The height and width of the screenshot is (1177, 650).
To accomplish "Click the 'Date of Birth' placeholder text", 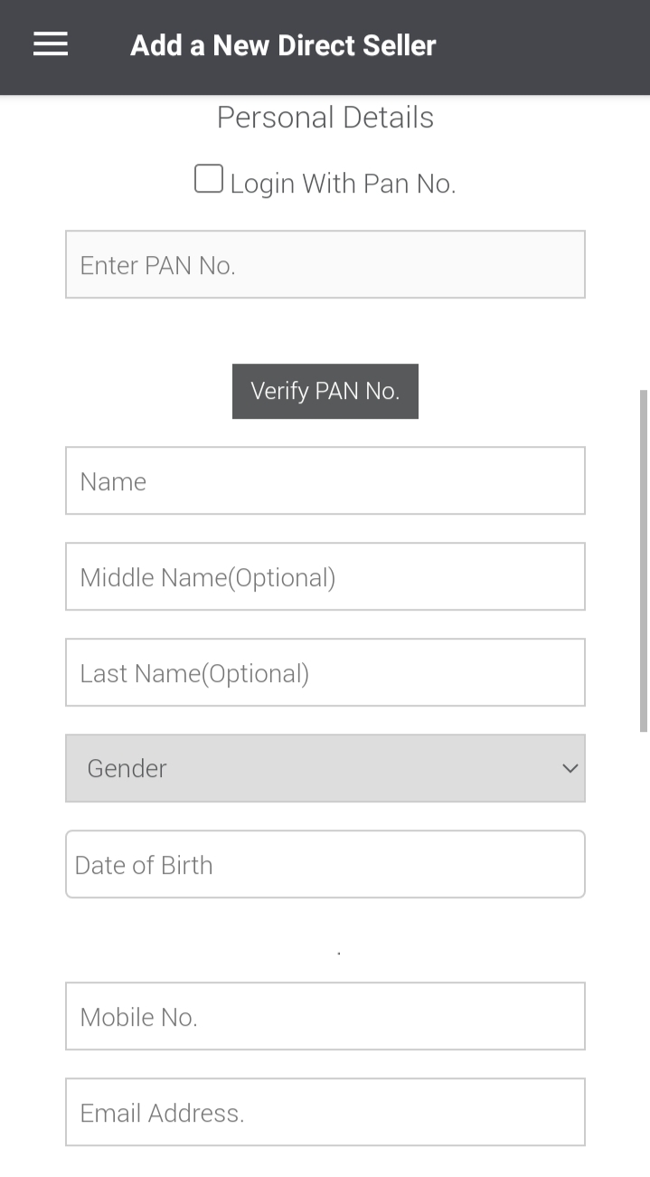I will pos(144,865).
